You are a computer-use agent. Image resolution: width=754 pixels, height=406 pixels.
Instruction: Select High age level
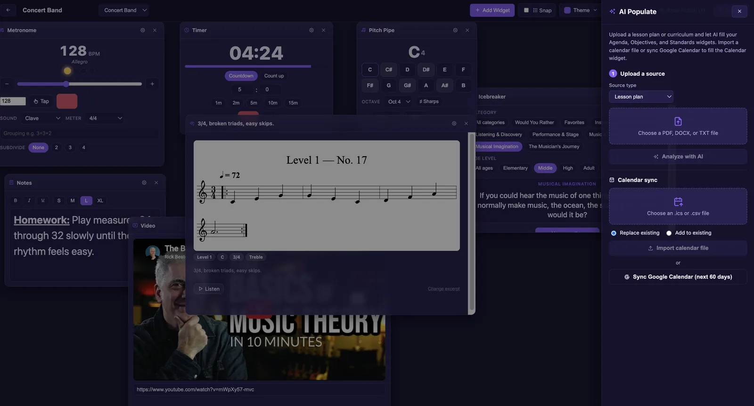(x=568, y=168)
